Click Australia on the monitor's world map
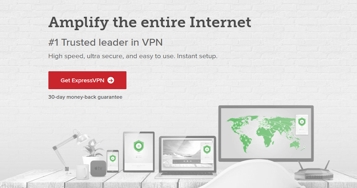 tap(295, 144)
